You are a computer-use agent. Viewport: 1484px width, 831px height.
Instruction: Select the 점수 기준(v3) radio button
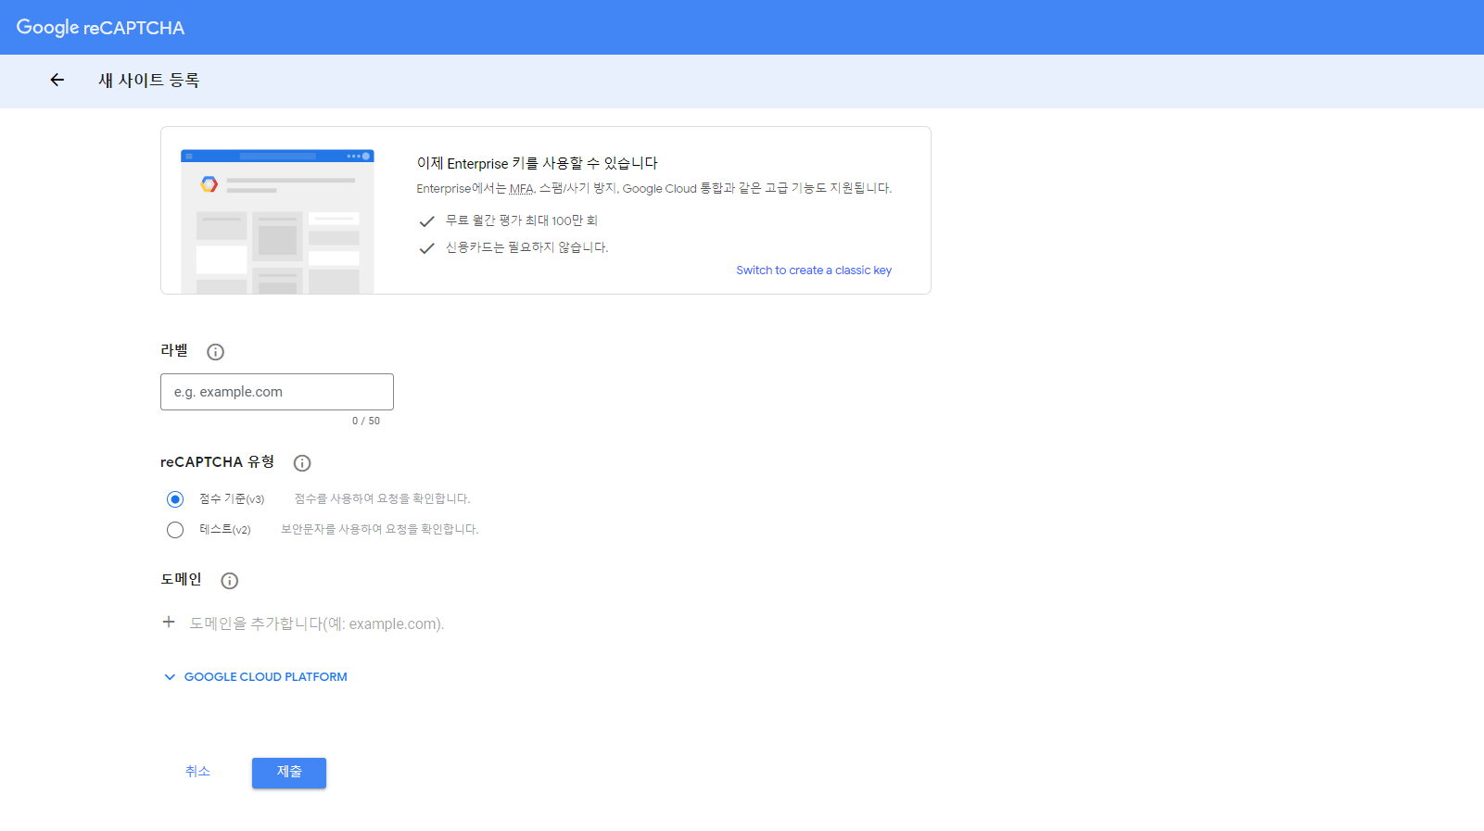point(175,499)
